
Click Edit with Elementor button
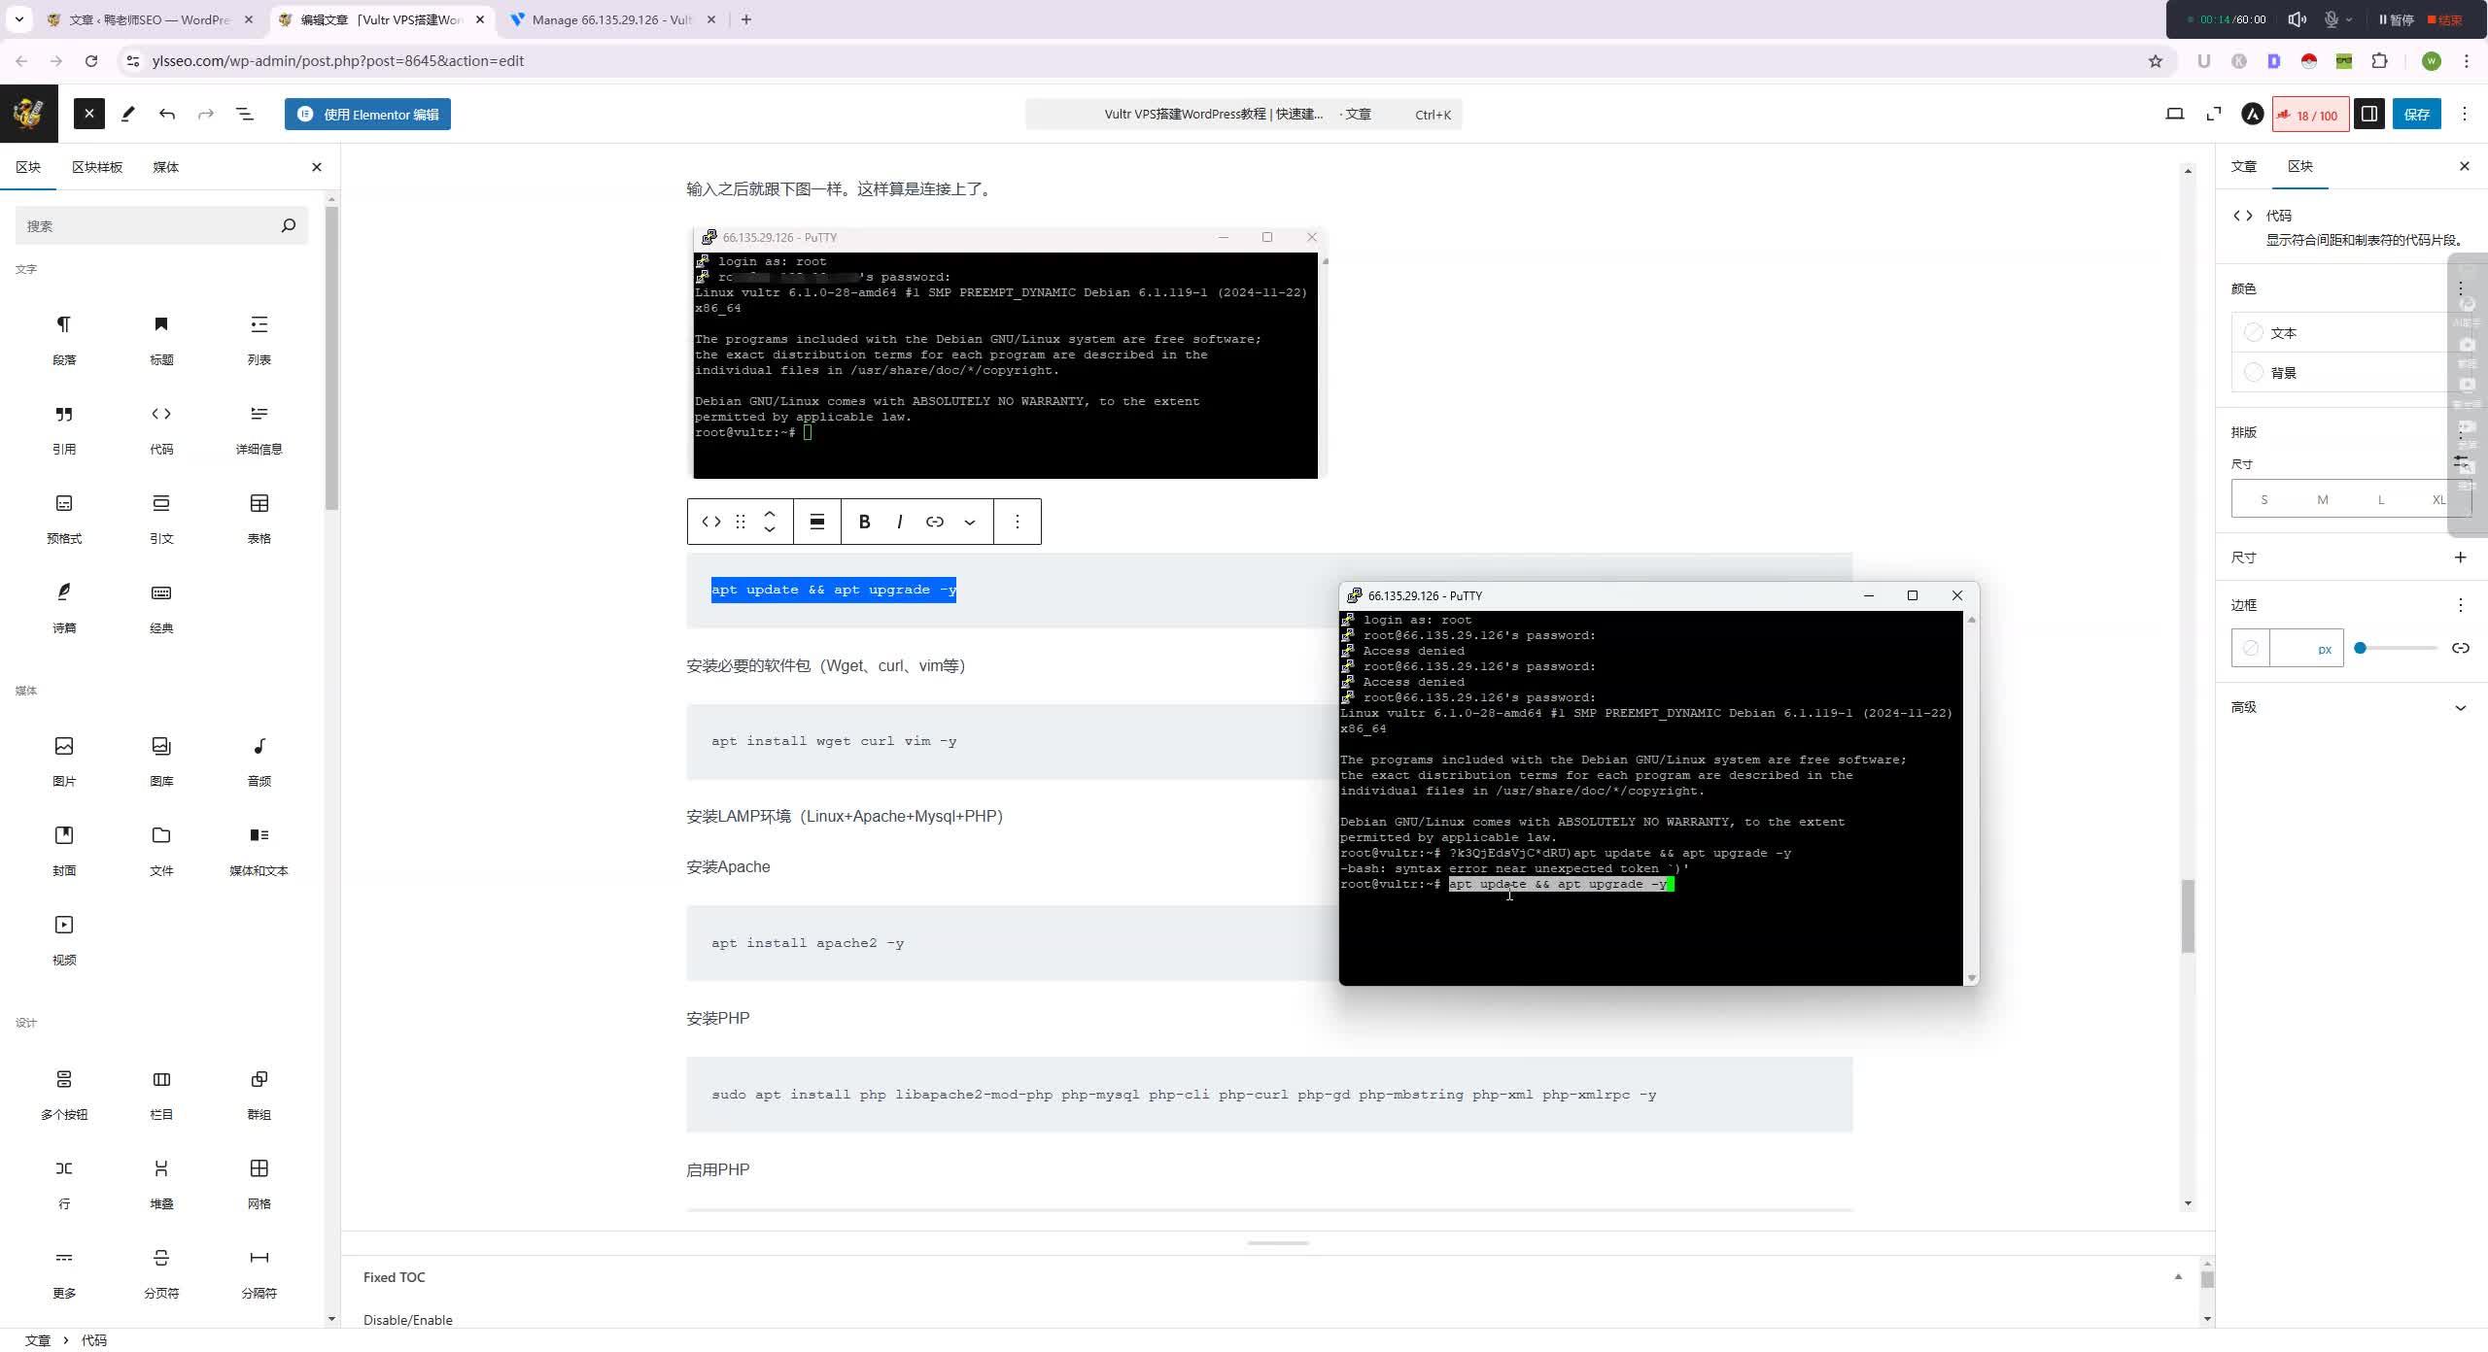click(x=367, y=114)
